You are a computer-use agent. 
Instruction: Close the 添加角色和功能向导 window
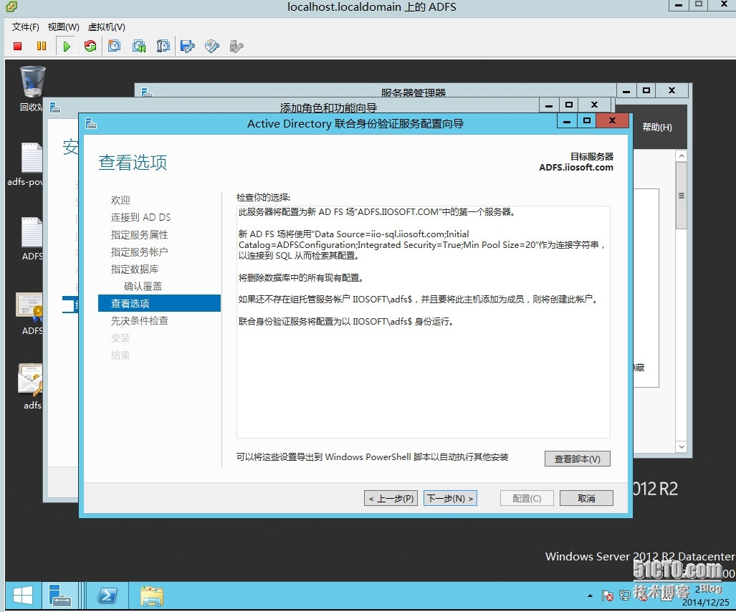594,105
